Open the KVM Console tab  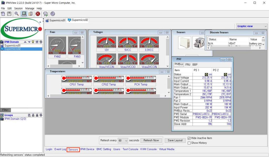(x=149, y=149)
